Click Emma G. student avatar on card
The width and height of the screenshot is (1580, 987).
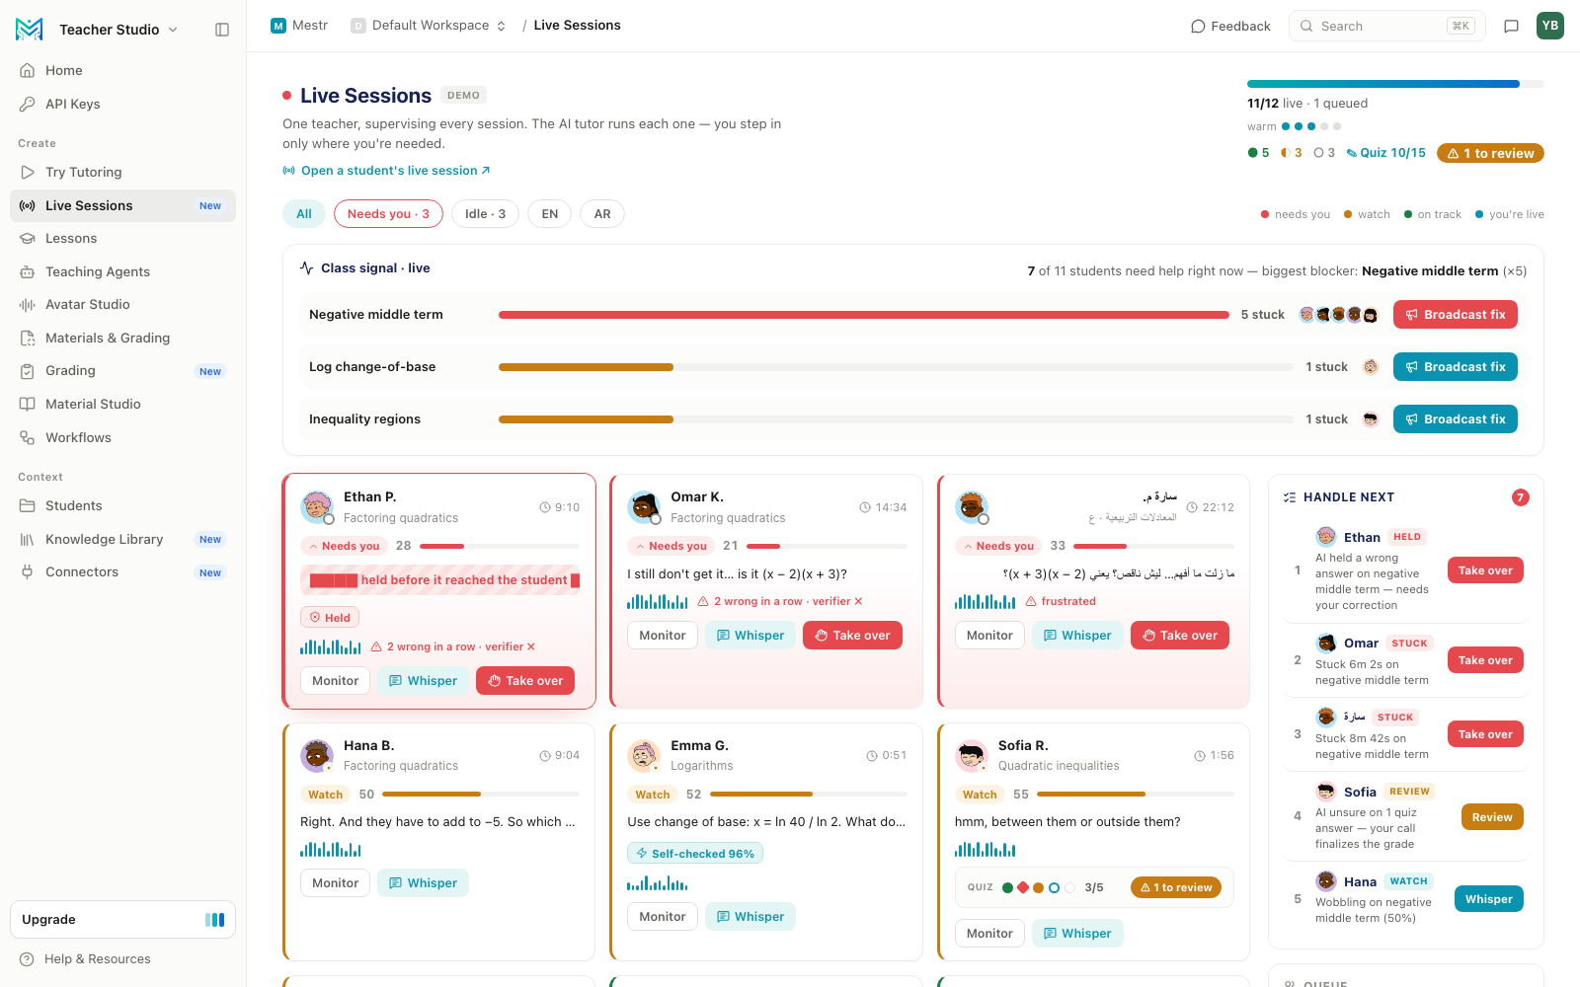point(644,755)
